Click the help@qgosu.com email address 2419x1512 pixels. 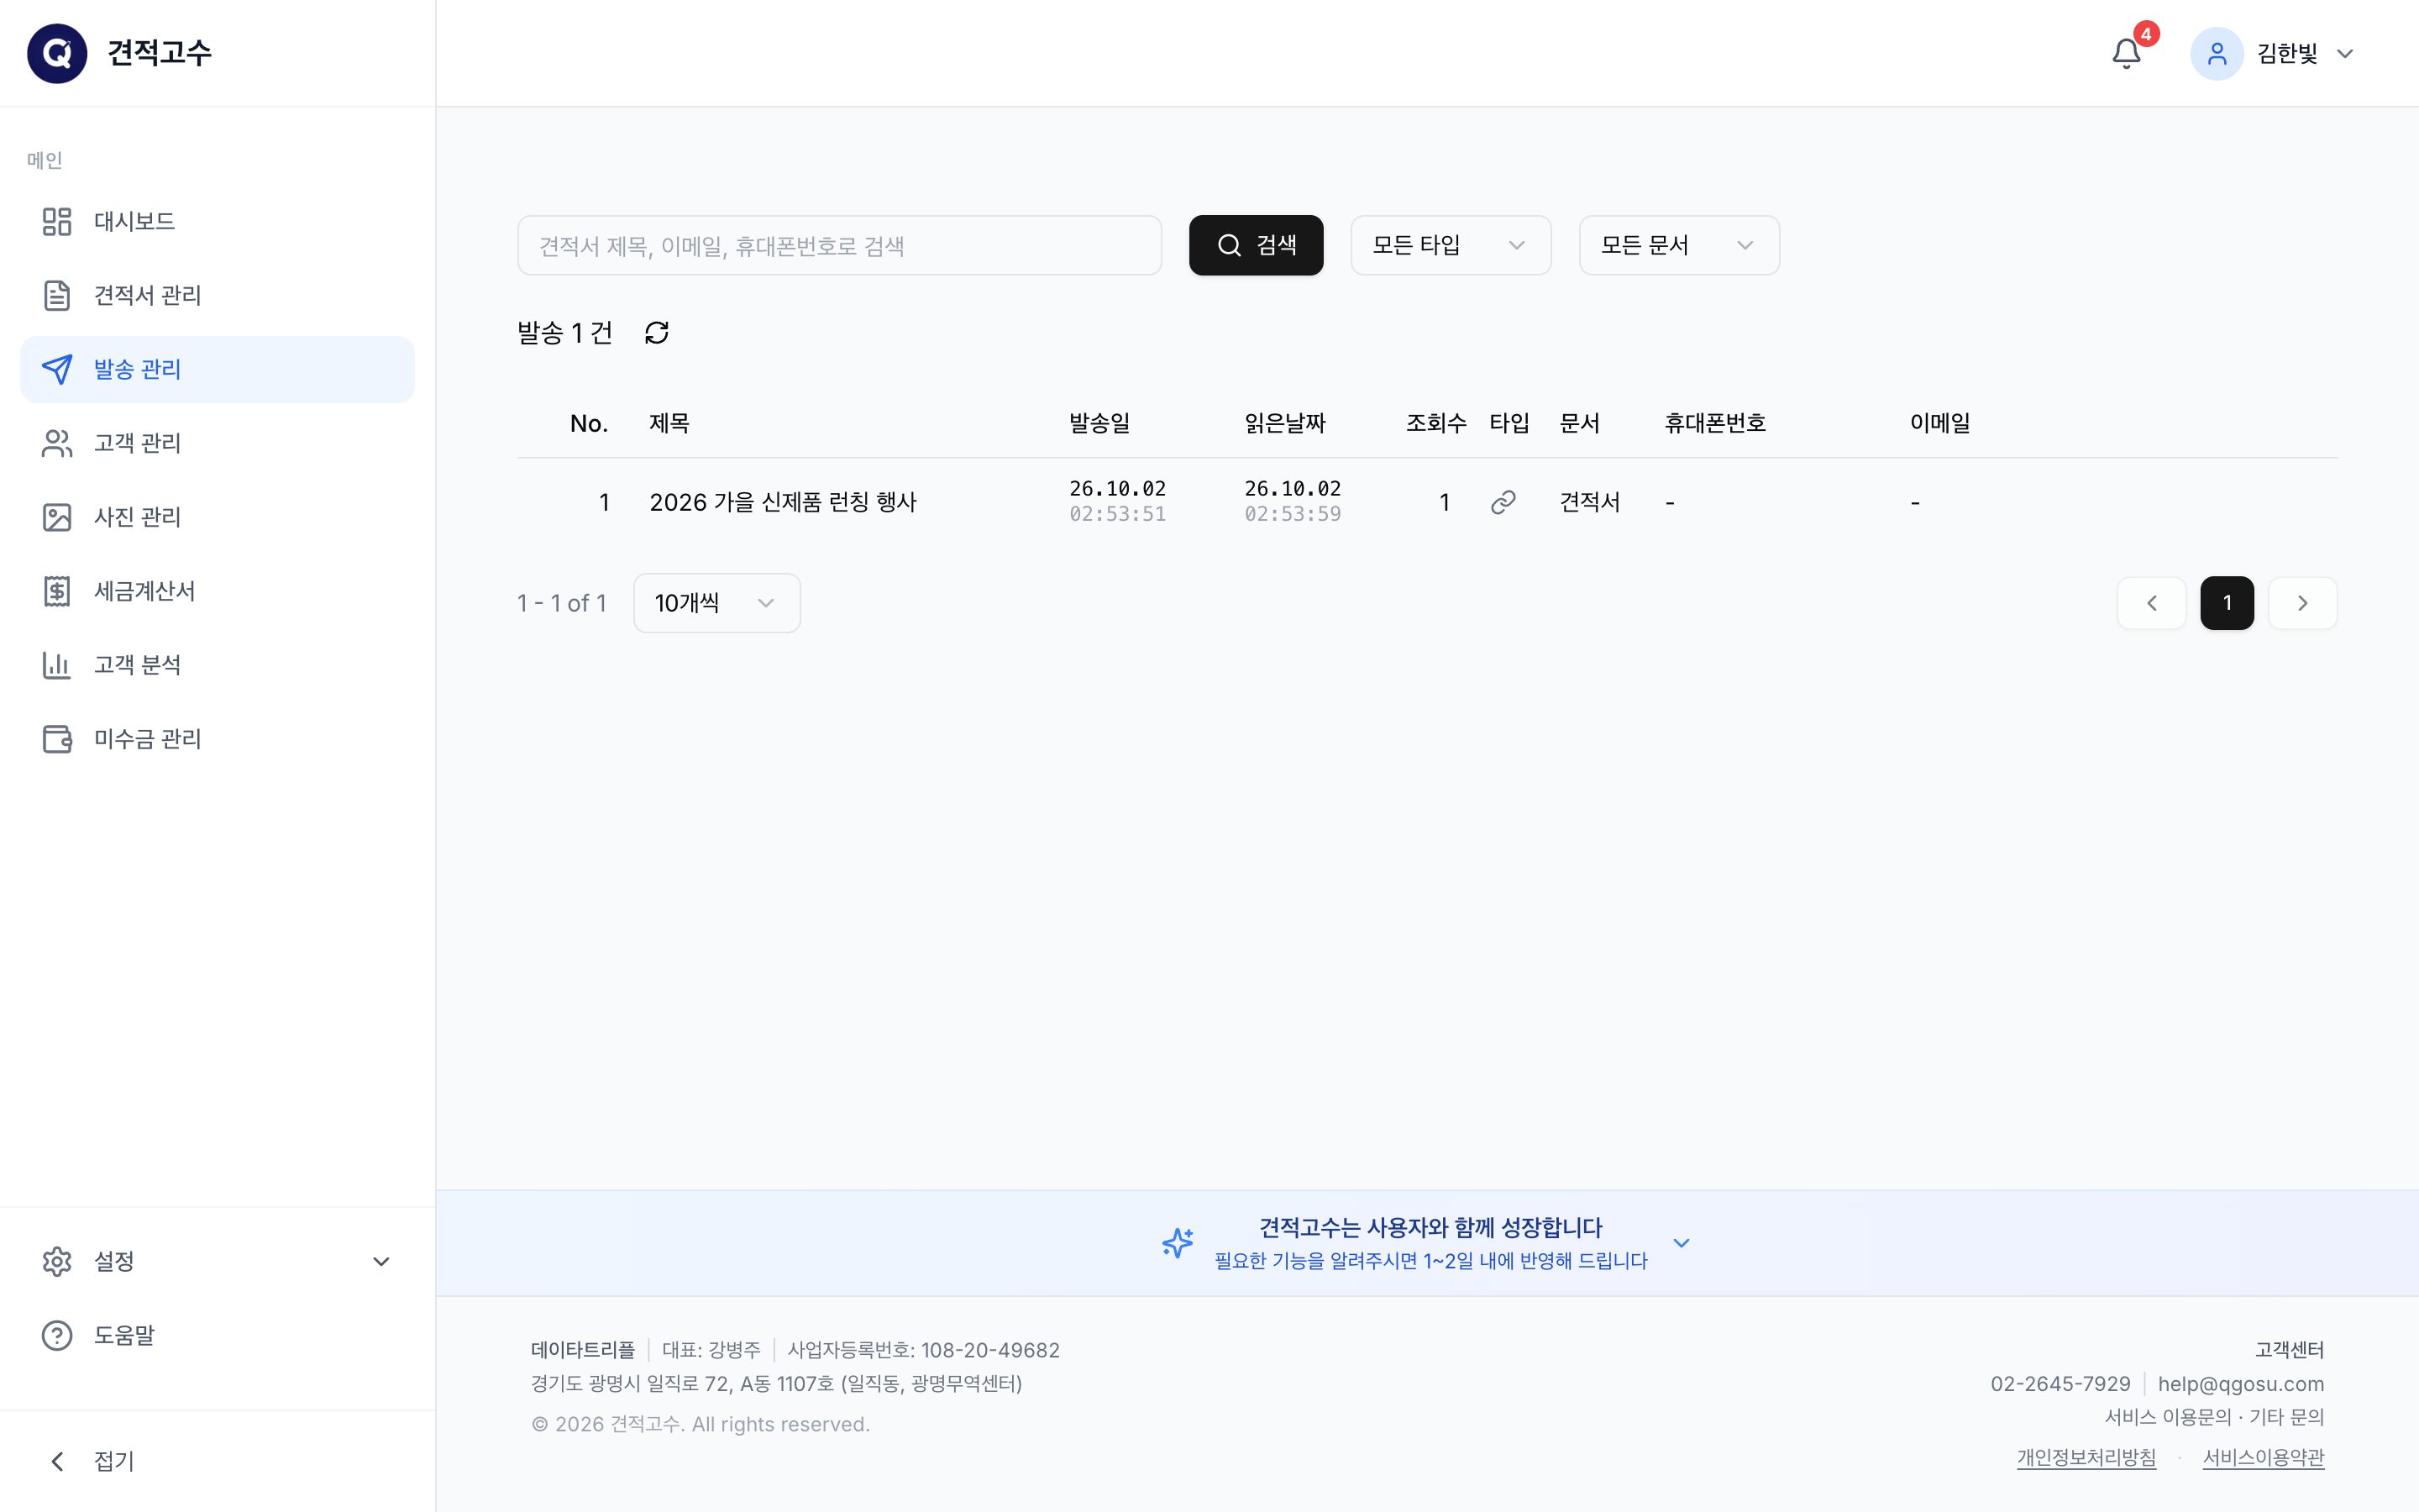pos(2240,1384)
